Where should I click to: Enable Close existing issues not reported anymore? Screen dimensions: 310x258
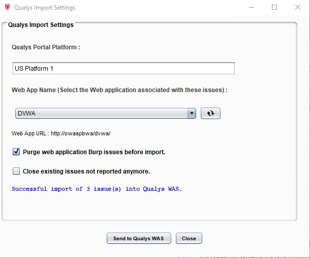click(x=16, y=171)
